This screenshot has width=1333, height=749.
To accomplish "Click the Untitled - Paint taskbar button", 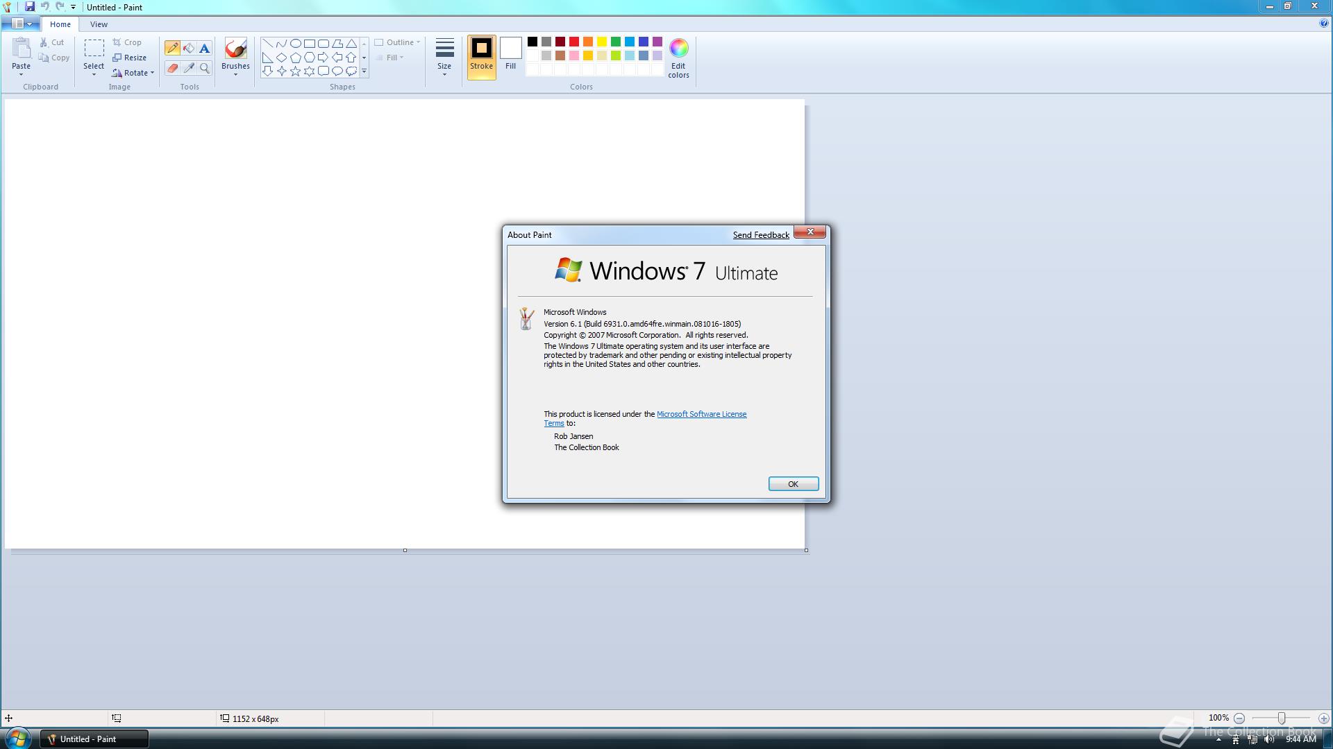I will pyautogui.click(x=94, y=739).
